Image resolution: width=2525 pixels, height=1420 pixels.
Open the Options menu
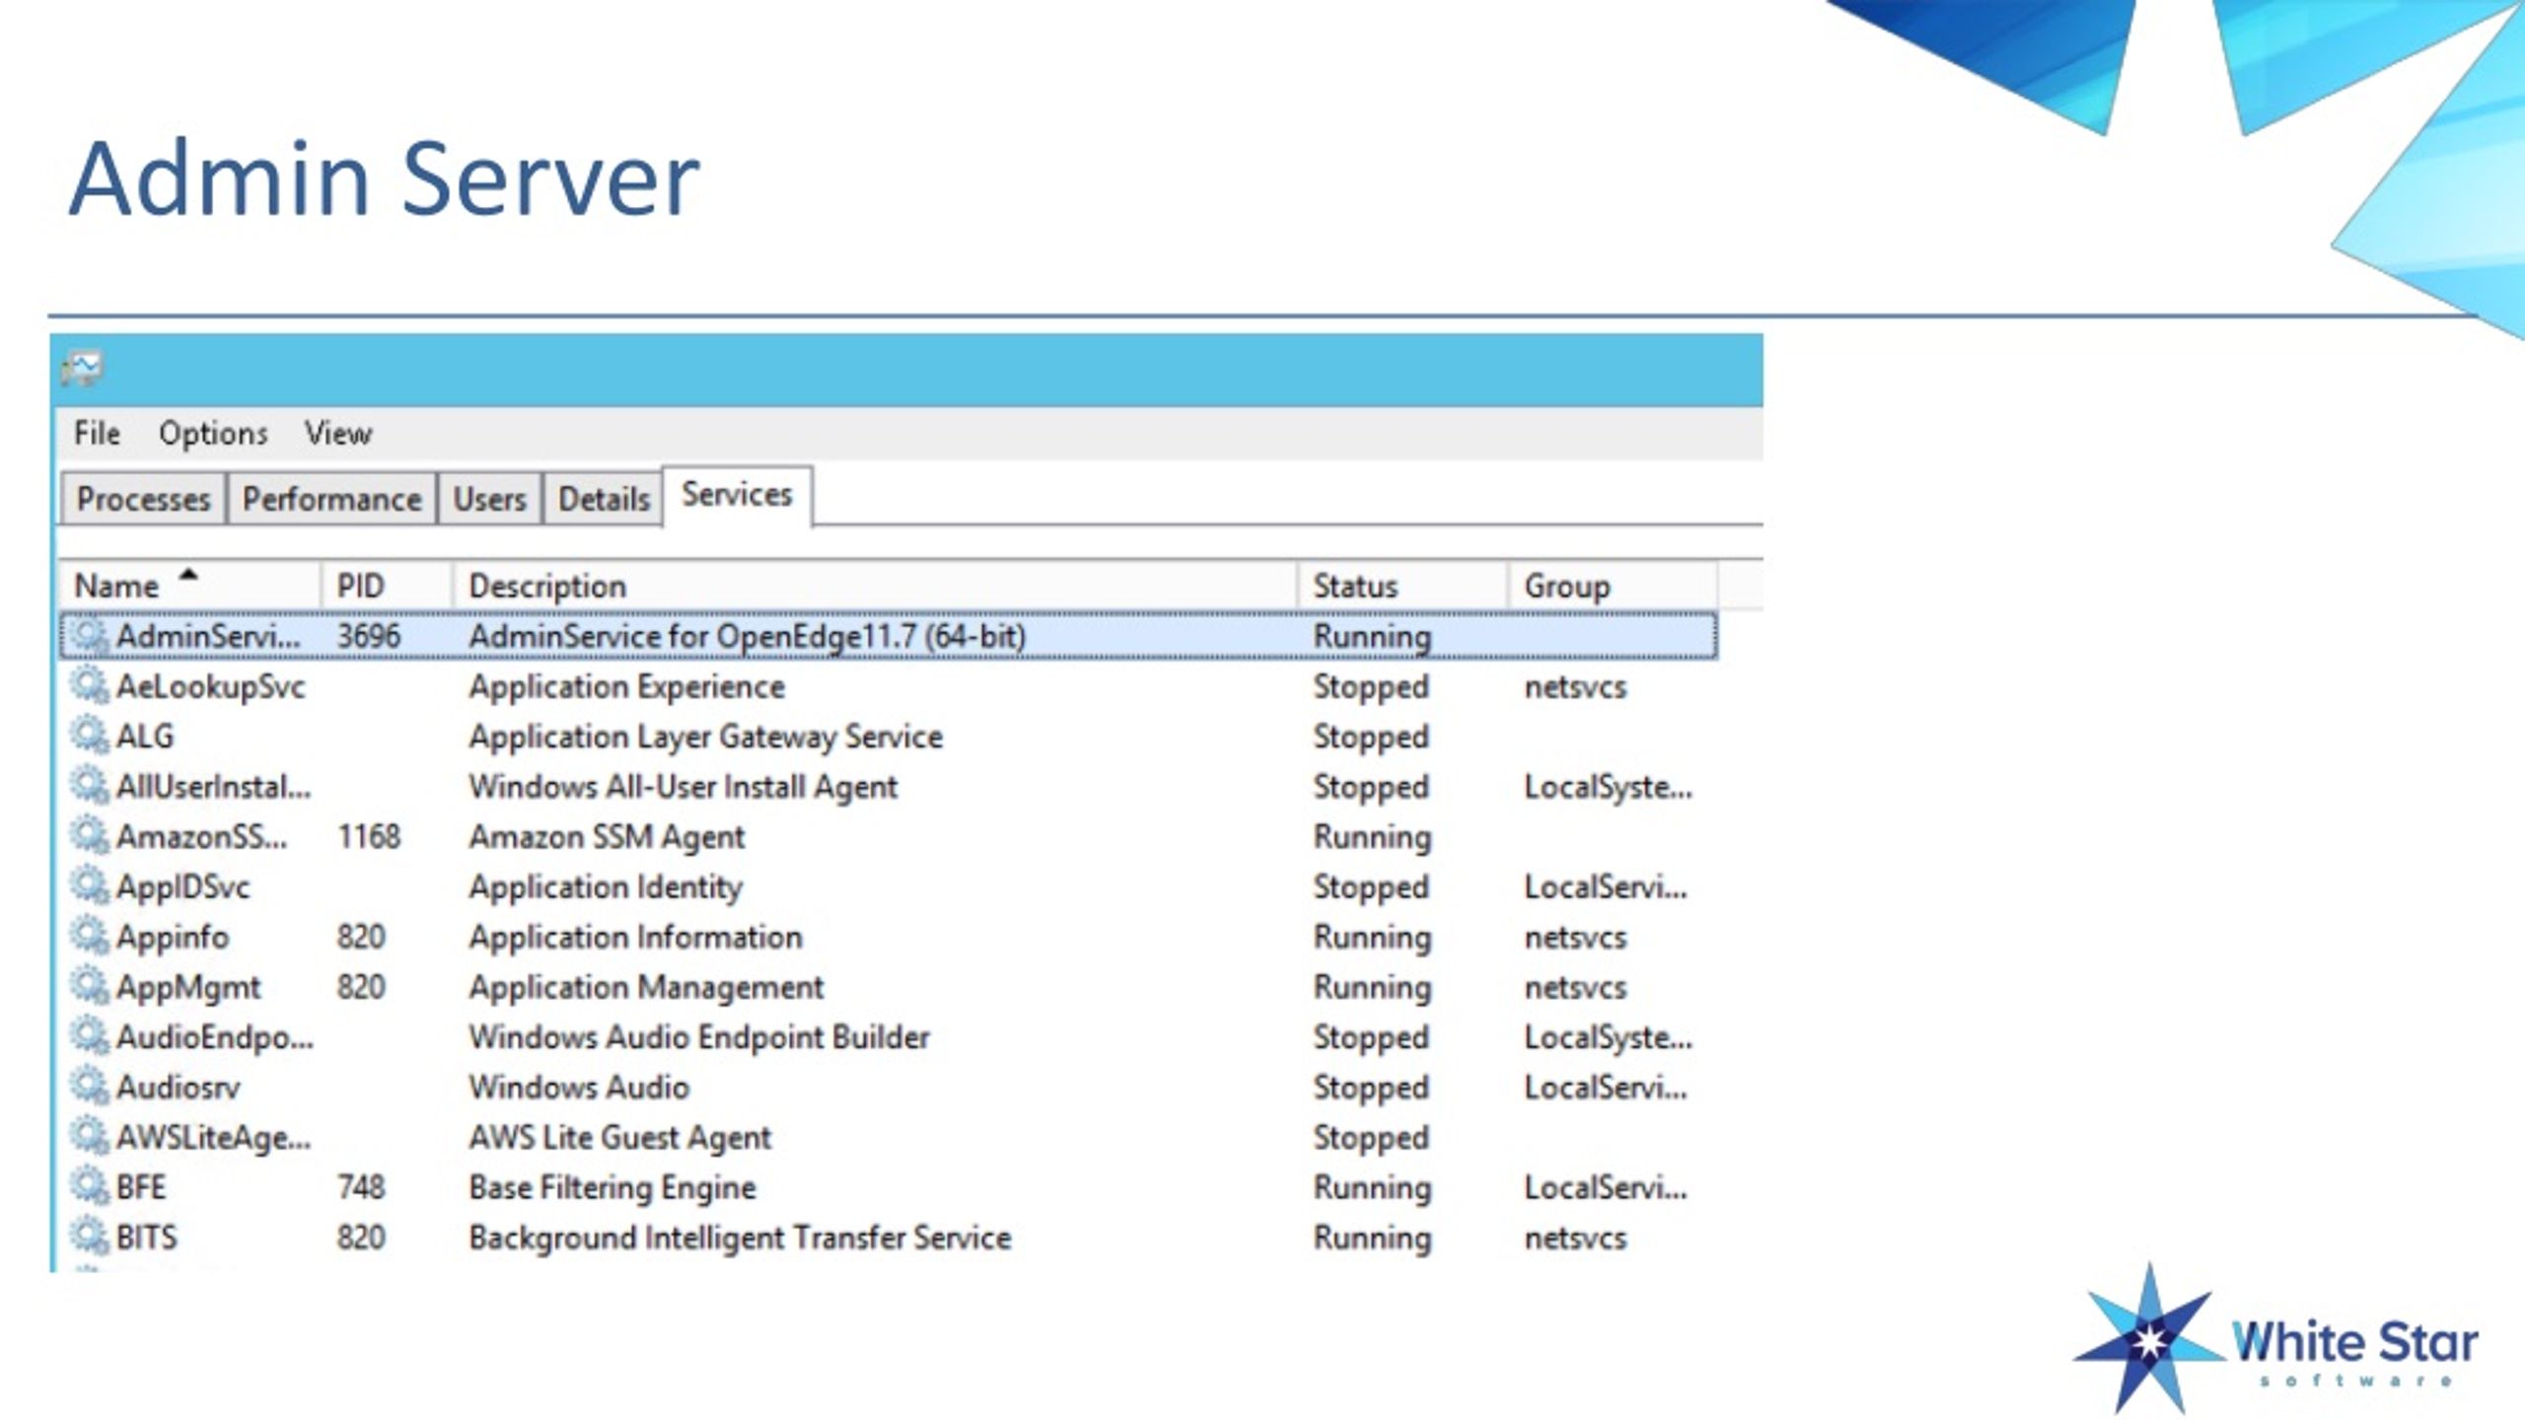coord(213,433)
